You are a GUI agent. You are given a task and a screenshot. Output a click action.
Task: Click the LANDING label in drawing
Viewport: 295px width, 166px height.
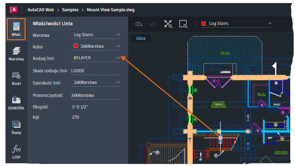tap(225, 72)
